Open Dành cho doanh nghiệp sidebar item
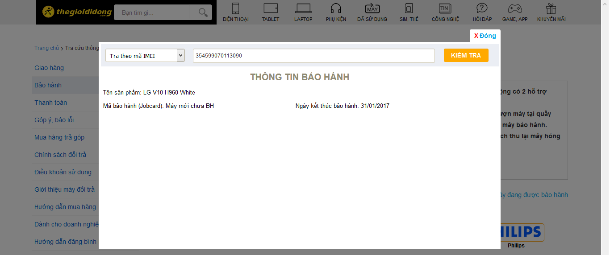The image size is (610, 255). coord(67,224)
